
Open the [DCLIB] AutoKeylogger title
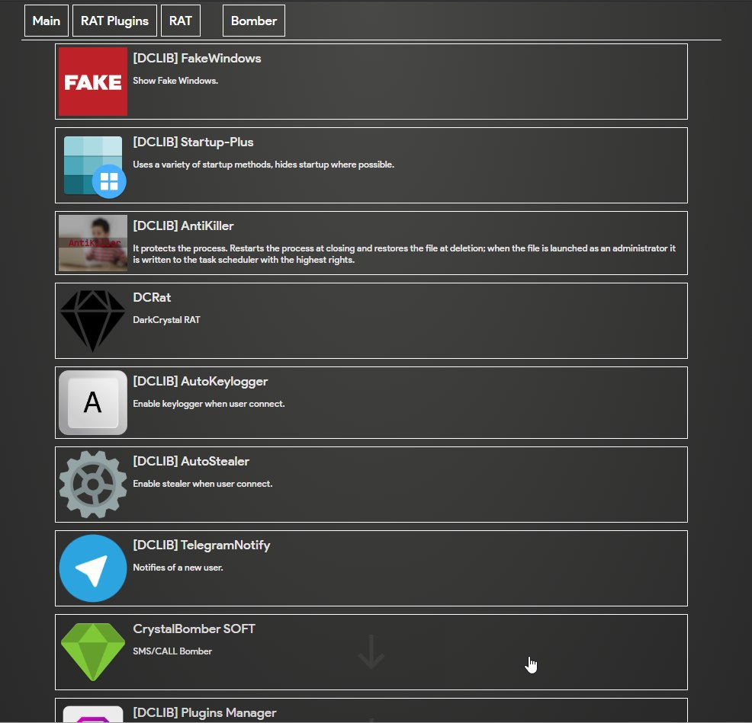tap(200, 382)
